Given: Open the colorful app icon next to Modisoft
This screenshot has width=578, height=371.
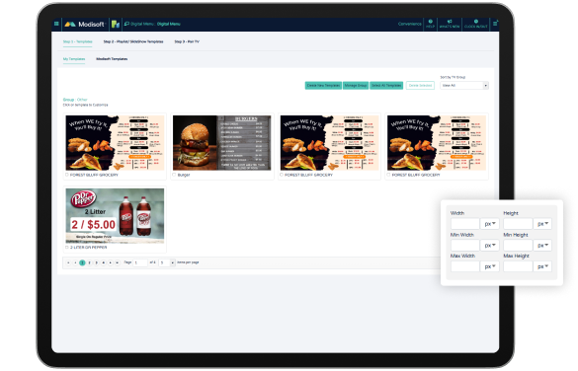Looking at the screenshot, I should tap(116, 25).
